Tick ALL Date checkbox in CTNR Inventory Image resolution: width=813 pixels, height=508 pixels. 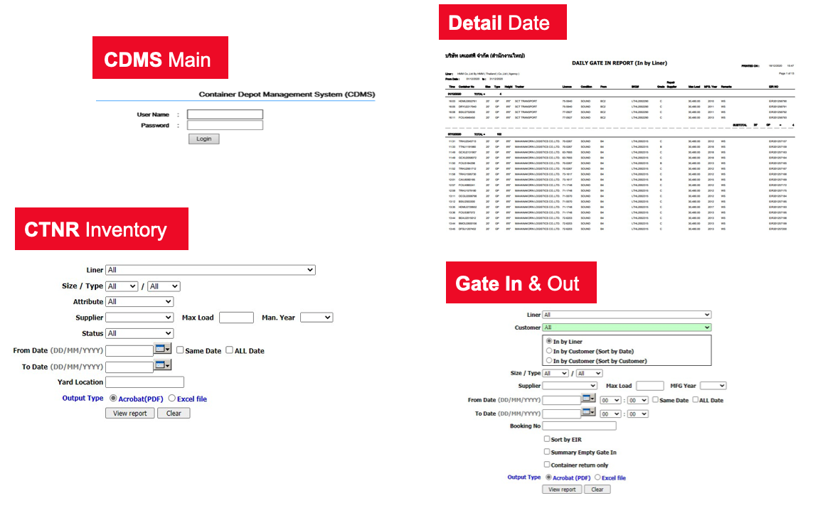click(x=229, y=350)
